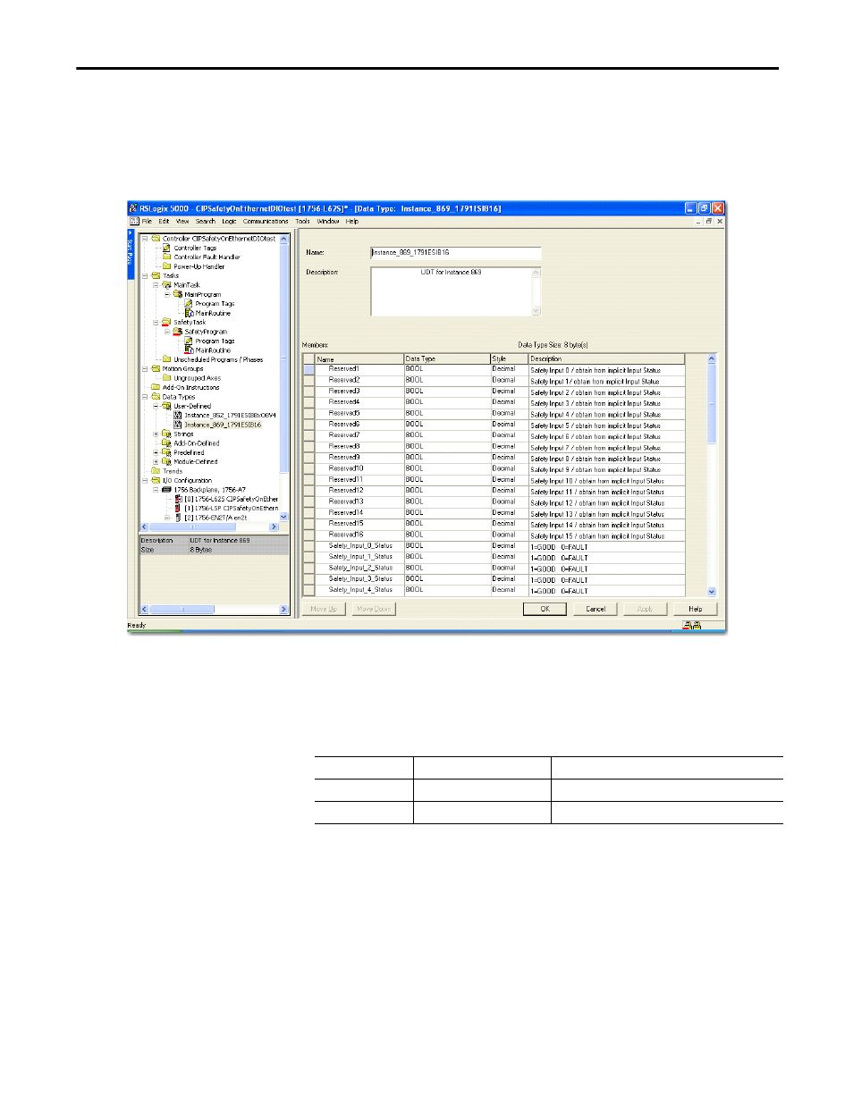This screenshot has width=853, height=1104.
Task: Click the Ungrouped Axes folder icon
Action: (166, 378)
